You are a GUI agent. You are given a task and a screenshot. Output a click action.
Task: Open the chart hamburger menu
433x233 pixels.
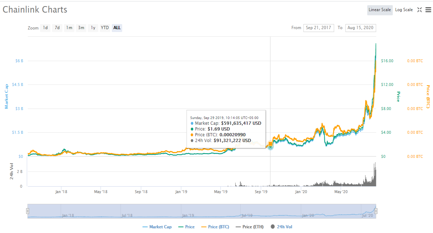point(428,10)
